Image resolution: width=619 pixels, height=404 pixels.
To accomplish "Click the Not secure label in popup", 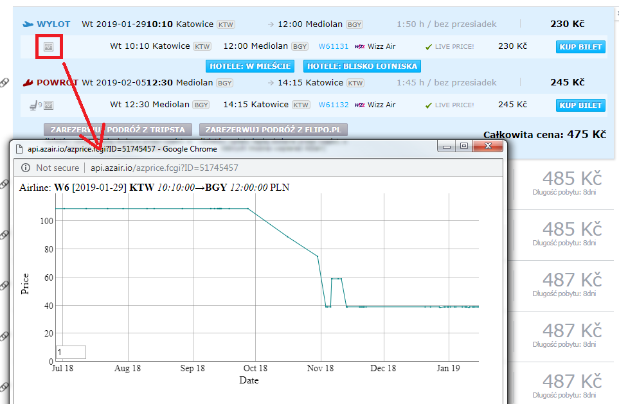I will (x=58, y=168).
